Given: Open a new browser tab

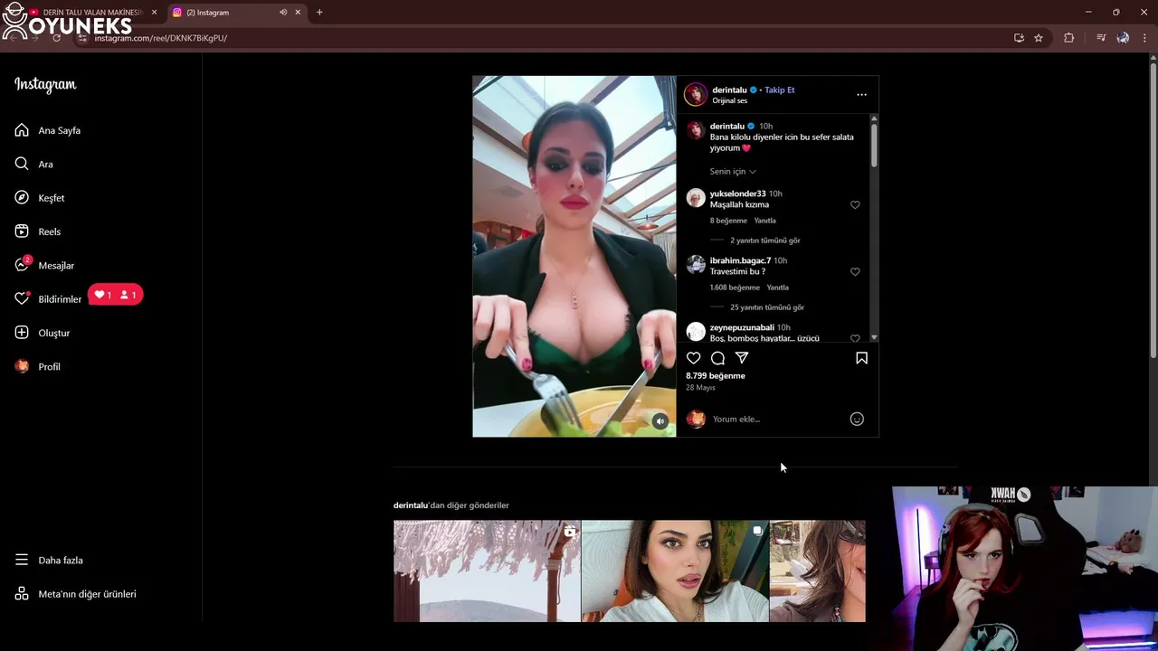Looking at the screenshot, I should click(x=319, y=13).
